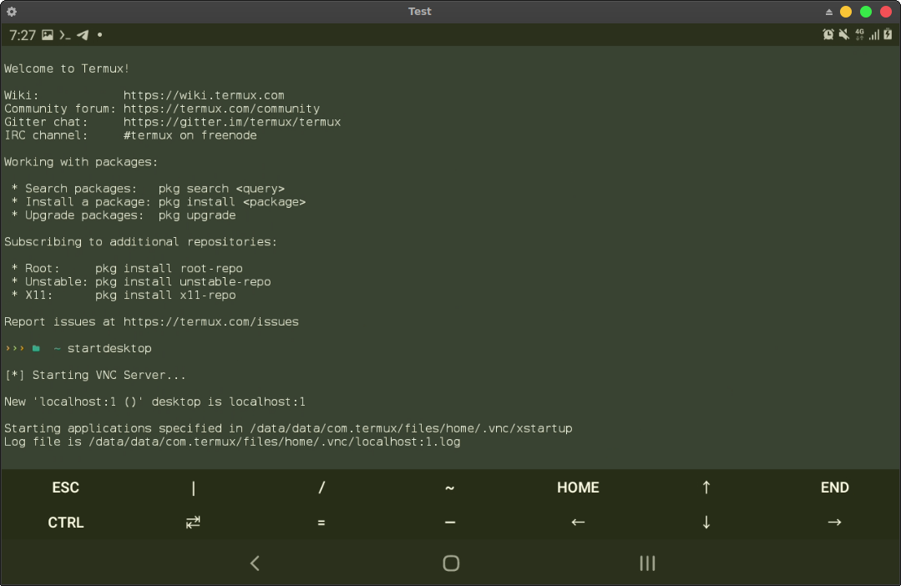This screenshot has height=586, width=901.
Task: Tap the alarm clock status icon
Action: 828,34
